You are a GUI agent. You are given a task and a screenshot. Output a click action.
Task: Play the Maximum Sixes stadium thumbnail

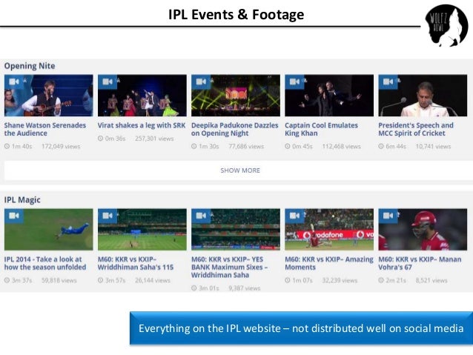click(236, 229)
